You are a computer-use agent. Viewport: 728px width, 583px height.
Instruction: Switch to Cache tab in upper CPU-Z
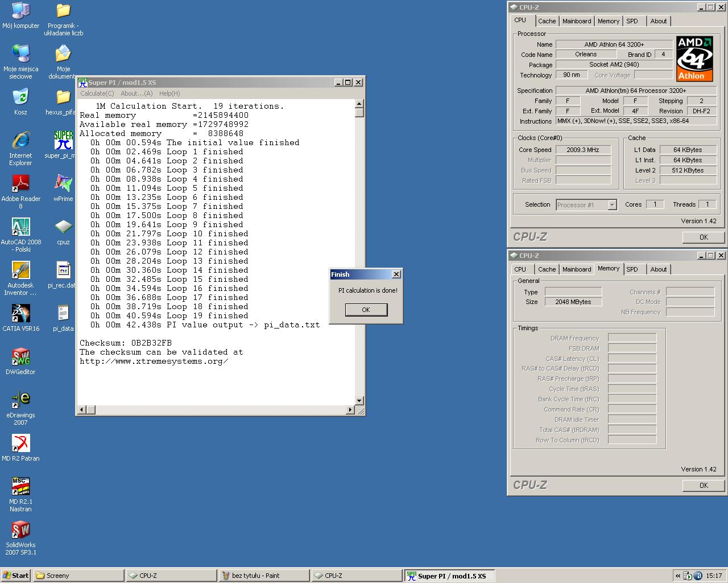click(x=547, y=21)
